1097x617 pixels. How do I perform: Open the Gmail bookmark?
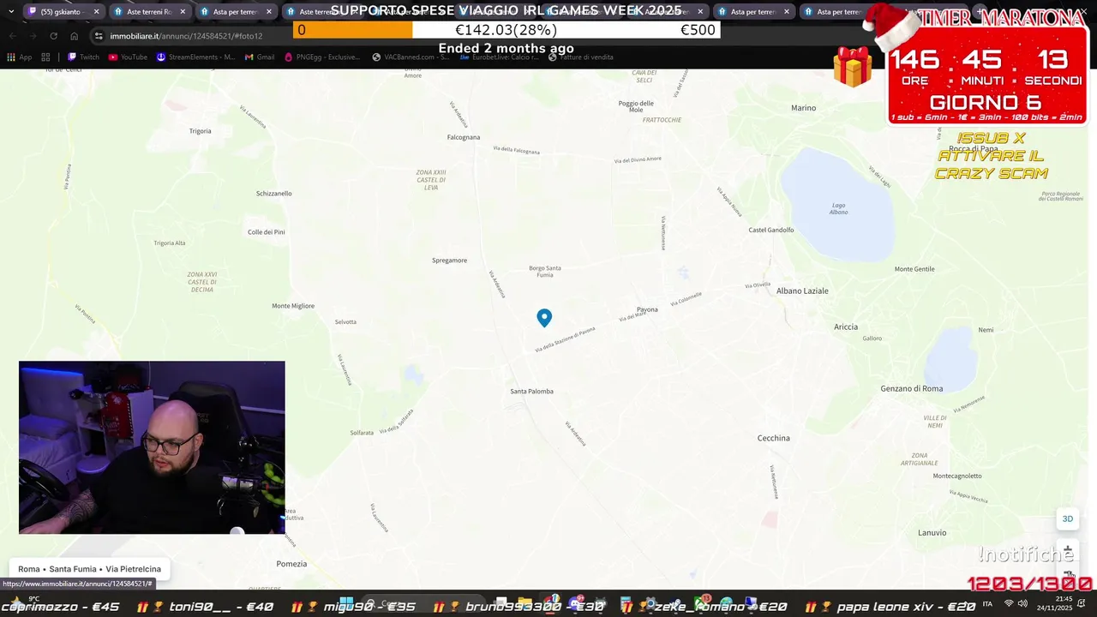pos(260,57)
